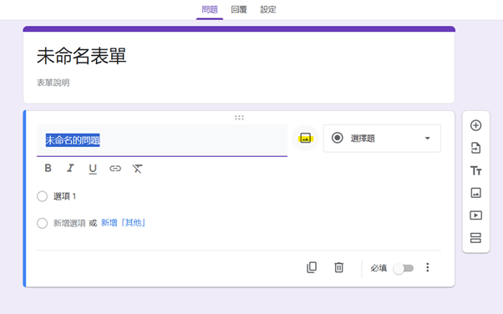The image size is (503, 314).
Task: Select the 選項 1 radio button
Action: pos(42,196)
